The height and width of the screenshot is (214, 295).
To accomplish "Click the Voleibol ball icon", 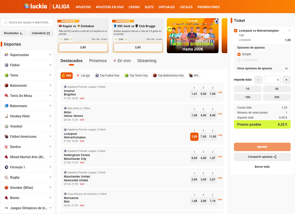I will tap(6, 126).
